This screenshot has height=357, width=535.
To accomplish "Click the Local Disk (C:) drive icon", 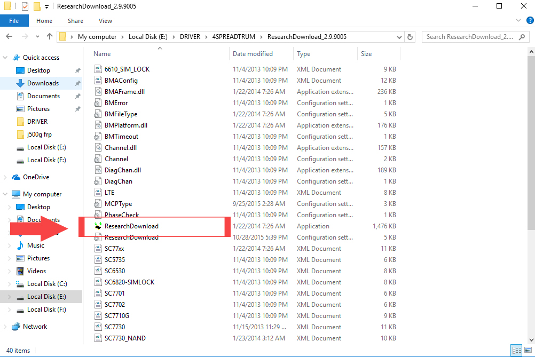I will click(x=20, y=284).
